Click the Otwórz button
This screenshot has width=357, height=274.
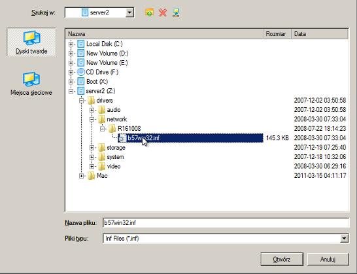click(x=282, y=259)
